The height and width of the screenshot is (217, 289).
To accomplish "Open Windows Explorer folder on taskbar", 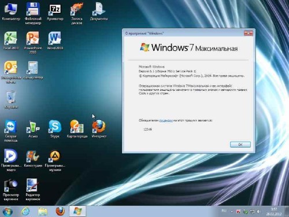I will 43,211.
